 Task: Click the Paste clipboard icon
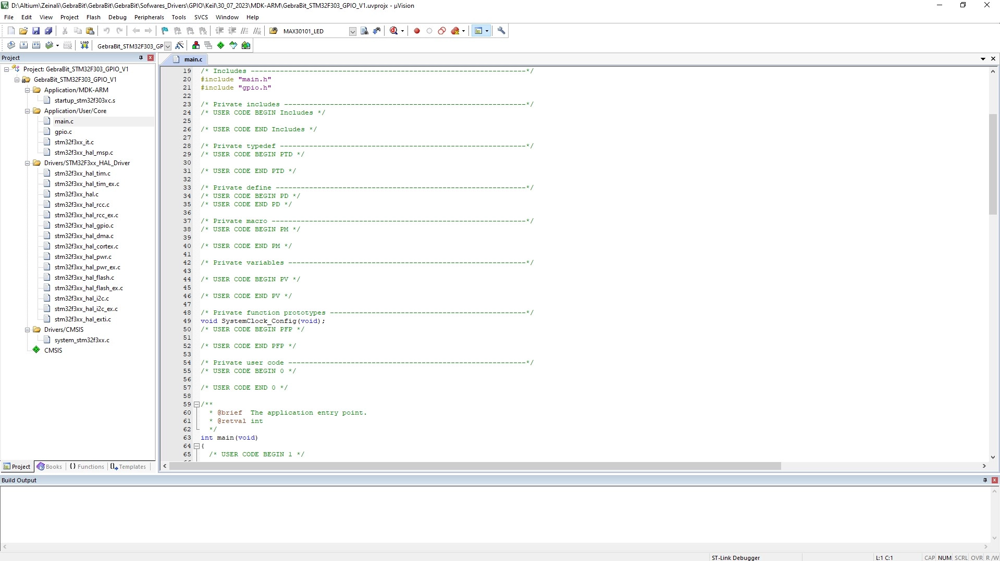[x=90, y=31]
